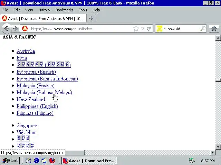Open the View menu
Screen dimensions: 221x165
pos(29,10)
